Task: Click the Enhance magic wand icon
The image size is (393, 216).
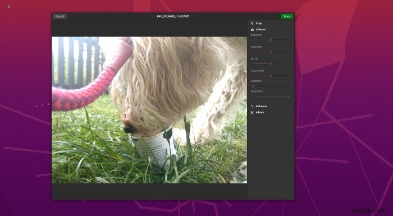Action: click(x=252, y=106)
